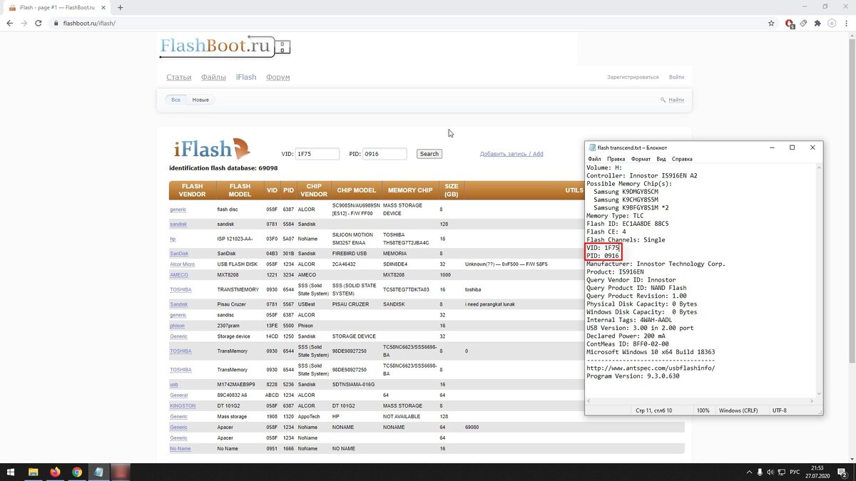Click the iFlash logo image
Image resolution: width=856 pixels, height=481 pixels.
click(x=212, y=148)
